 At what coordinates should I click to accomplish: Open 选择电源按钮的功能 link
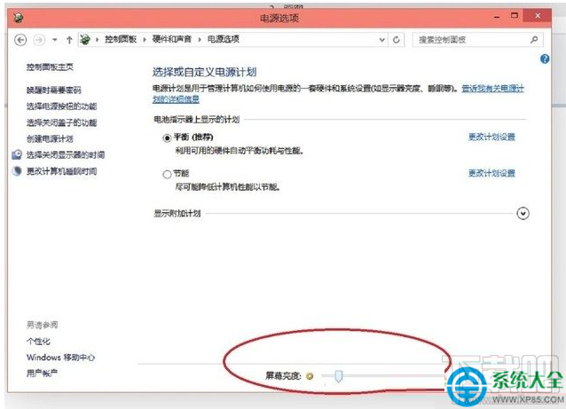tap(62, 106)
